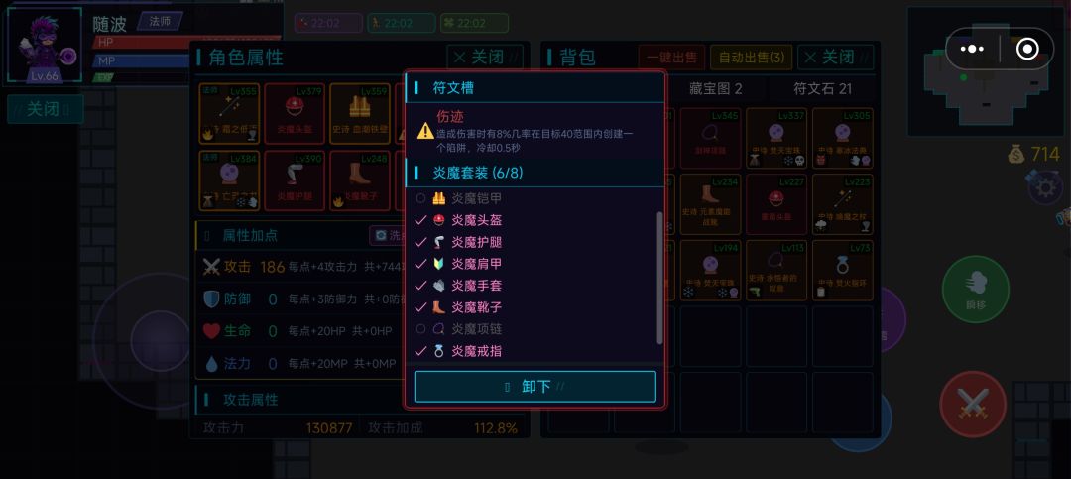The height and width of the screenshot is (479, 1071).
Task: Click the 自动出售(3) auto-sell button
Action: [x=752, y=57]
